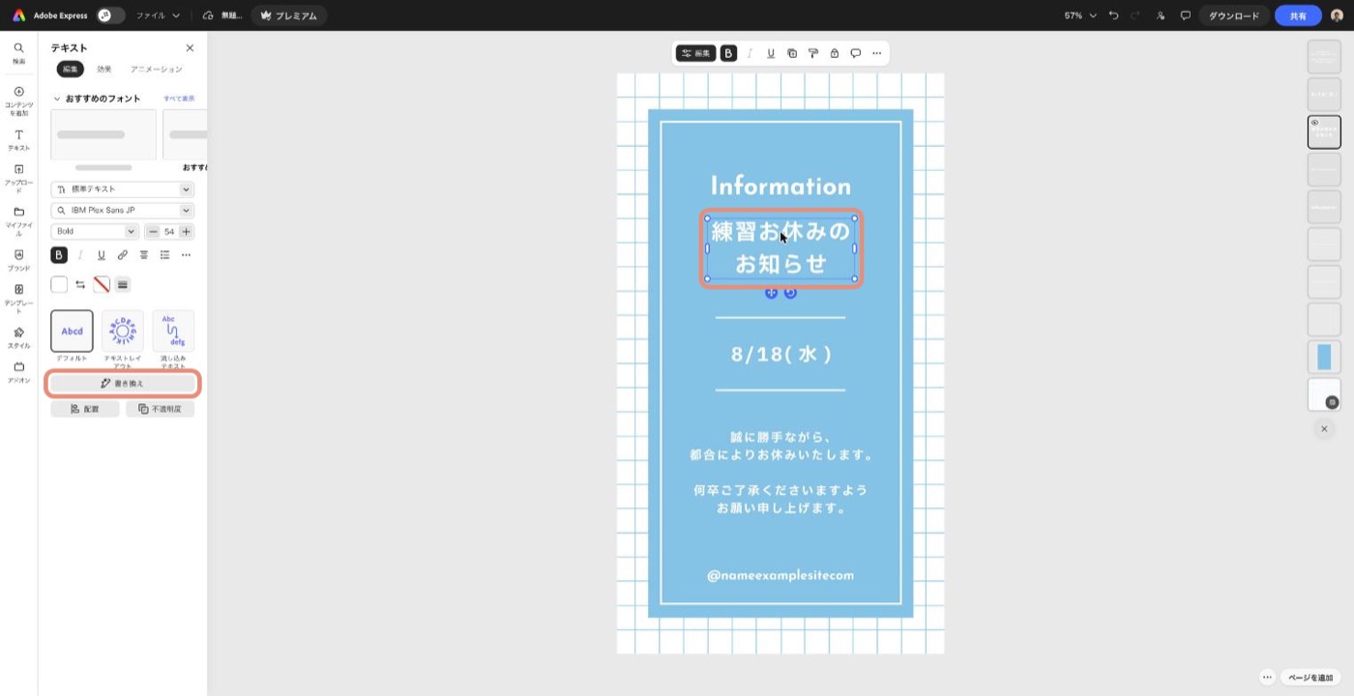The height and width of the screenshot is (696, 1354).
Task: Open マイファイル folder in the sidebar
Action: tap(18, 220)
